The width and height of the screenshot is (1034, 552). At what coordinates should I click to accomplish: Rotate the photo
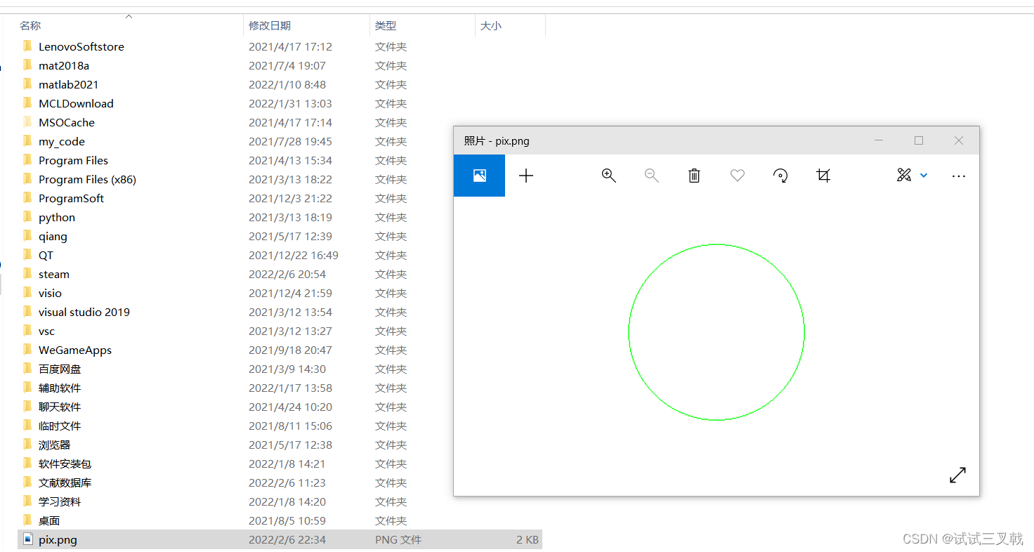(780, 176)
